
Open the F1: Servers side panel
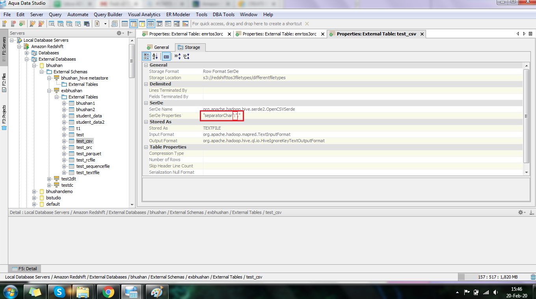coord(4,48)
